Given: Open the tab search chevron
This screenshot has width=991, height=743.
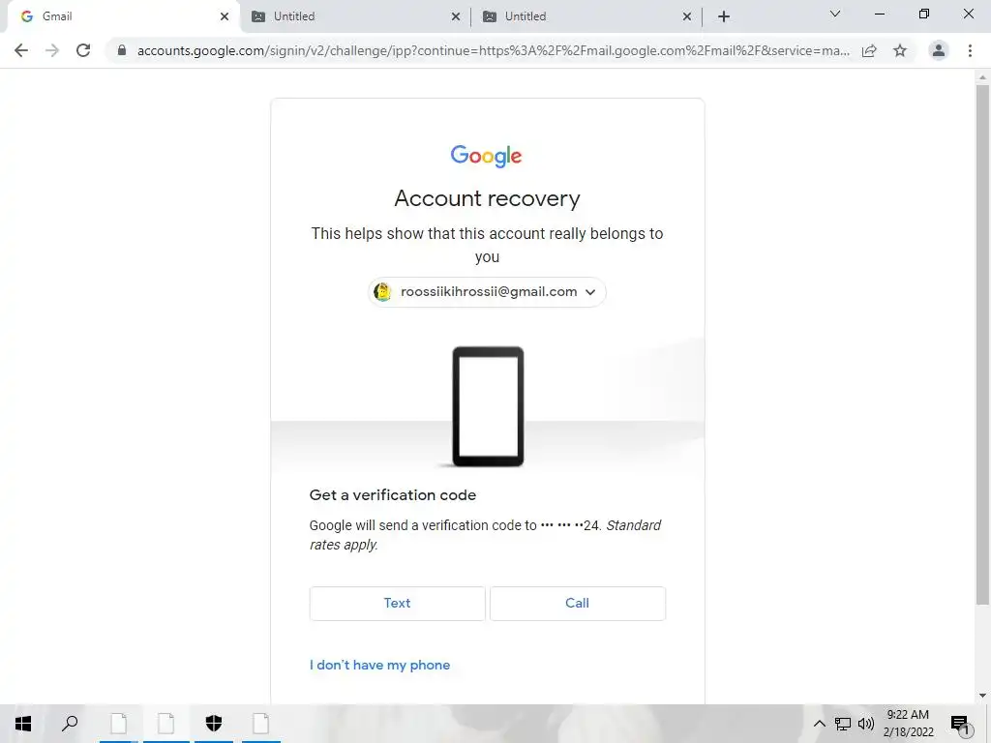Looking at the screenshot, I should pyautogui.click(x=835, y=14).
